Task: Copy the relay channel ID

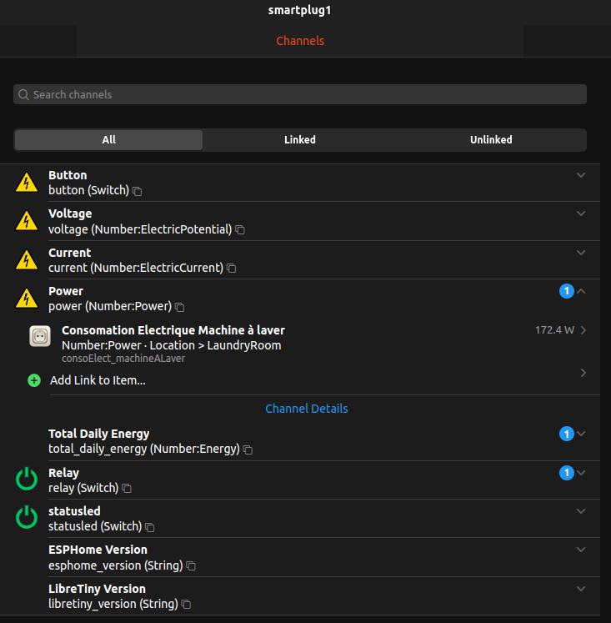Action: coord(127,488)
